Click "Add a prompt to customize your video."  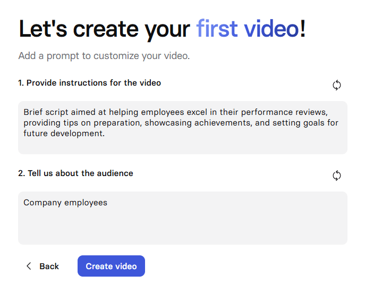click(104, 56)
